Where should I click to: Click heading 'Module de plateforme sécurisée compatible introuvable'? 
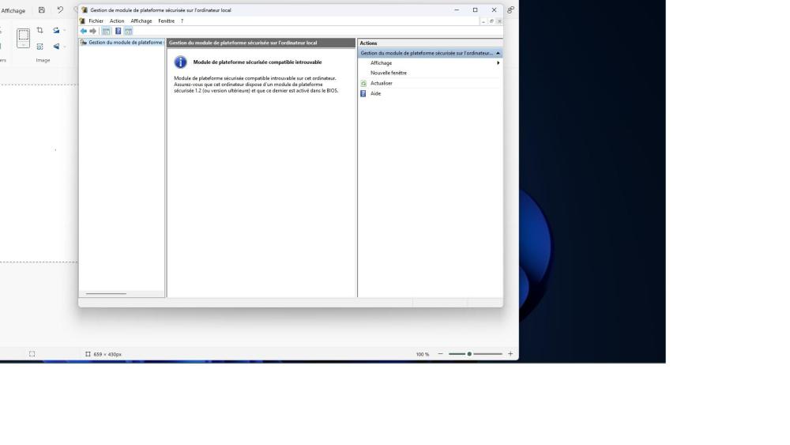tap(258, 62)
